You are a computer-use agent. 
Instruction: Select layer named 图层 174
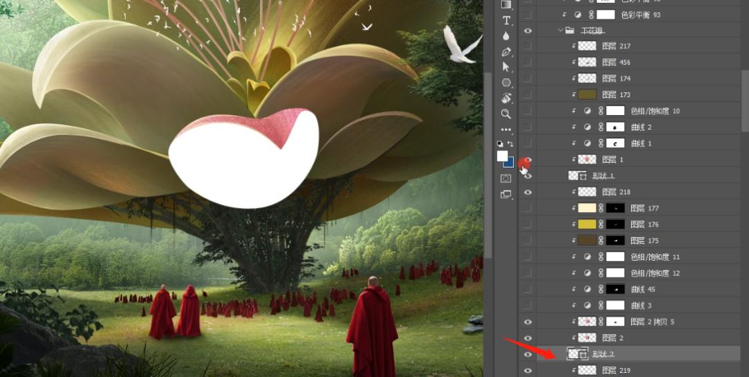617,78
